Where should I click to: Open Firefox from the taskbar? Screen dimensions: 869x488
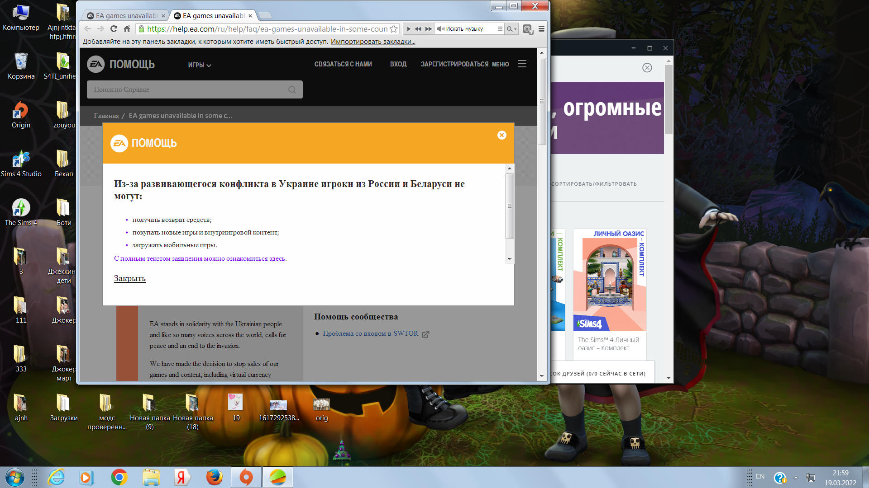point(214,477)
